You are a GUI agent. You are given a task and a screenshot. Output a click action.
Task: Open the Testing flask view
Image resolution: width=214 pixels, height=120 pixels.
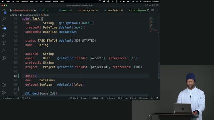pos(4,50)
